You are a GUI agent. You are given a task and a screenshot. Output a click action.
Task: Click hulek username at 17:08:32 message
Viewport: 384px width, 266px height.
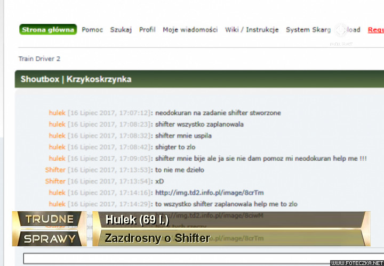(x=57, y=136)
